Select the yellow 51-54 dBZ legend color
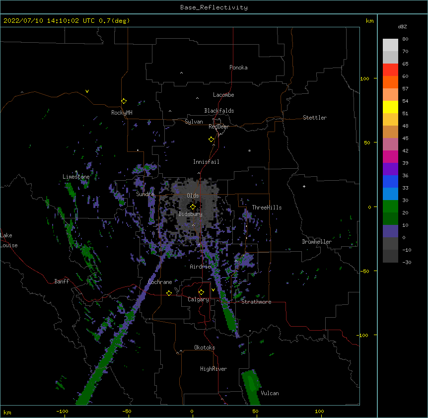 tap(390, 107)
